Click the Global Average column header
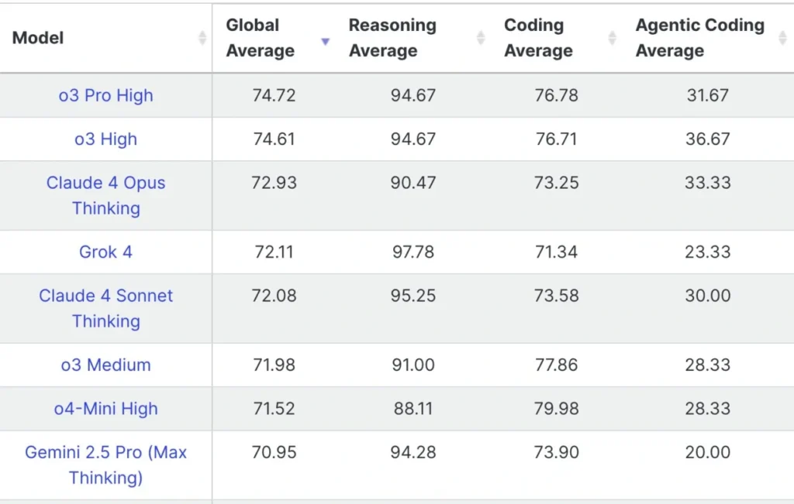Screen dimensions: 794x504 (x=261, y=38)
